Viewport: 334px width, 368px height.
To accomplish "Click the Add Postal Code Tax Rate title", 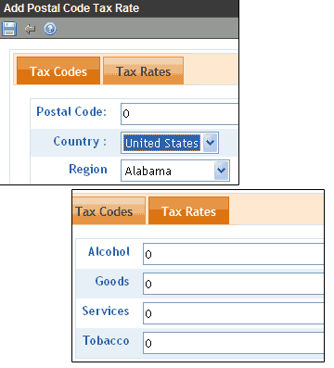I will (x=71, y=8).
